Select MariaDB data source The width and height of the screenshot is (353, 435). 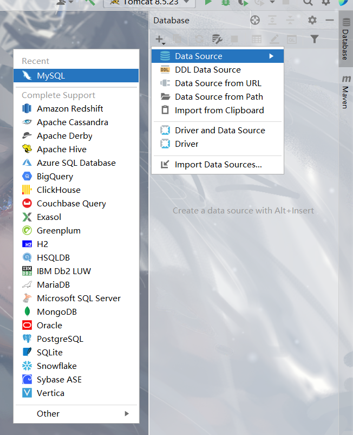(x=76, y=285)
